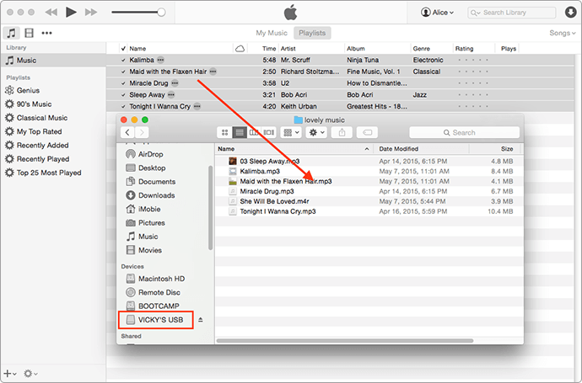This screenshot has height=383, width=582.
Task: Open the options dots next to Sleep Away
Action: tap(171, 95)
